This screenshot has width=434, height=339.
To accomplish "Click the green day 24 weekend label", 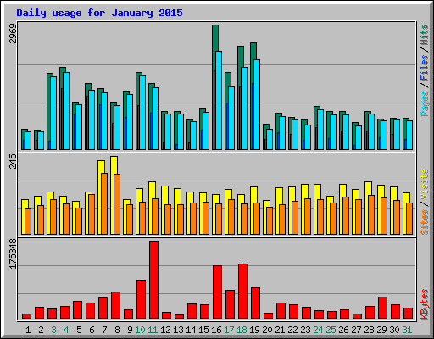I will point(318,330).
